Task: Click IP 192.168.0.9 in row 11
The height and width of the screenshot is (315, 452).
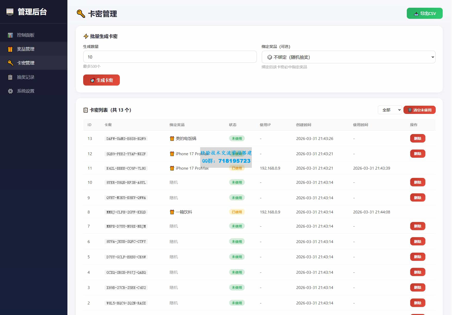Action: [270, 168]
